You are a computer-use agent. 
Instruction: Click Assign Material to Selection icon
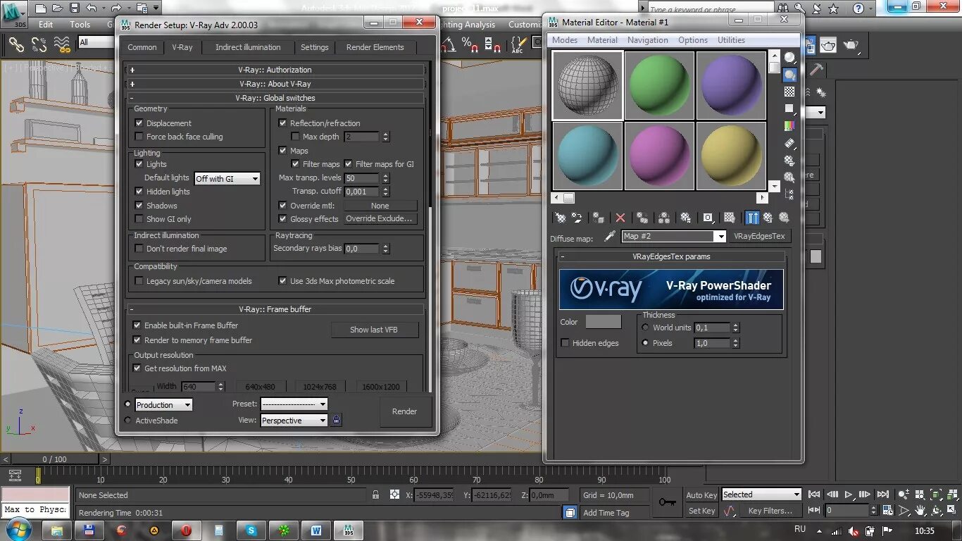coord(598,218)
